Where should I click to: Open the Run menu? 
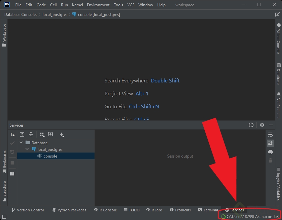64,5
